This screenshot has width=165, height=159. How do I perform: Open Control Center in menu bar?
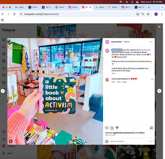click(x=137, y=2)
